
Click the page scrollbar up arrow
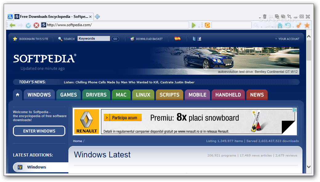(309, 37)
